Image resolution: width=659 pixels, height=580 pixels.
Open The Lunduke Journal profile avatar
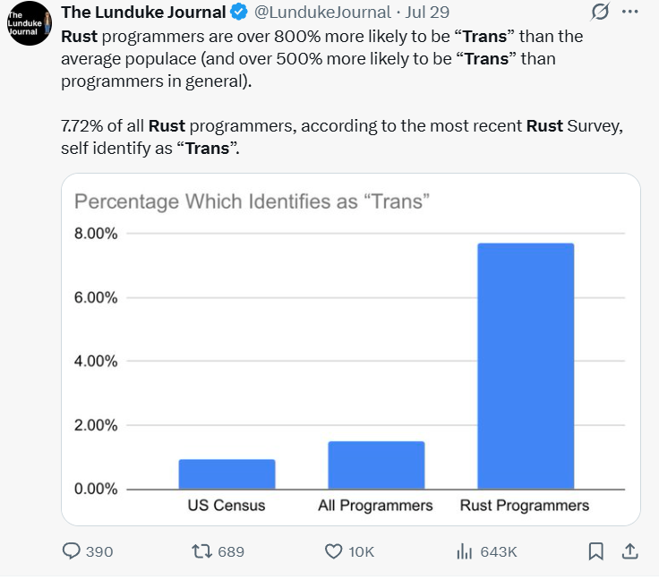[29, 23]
